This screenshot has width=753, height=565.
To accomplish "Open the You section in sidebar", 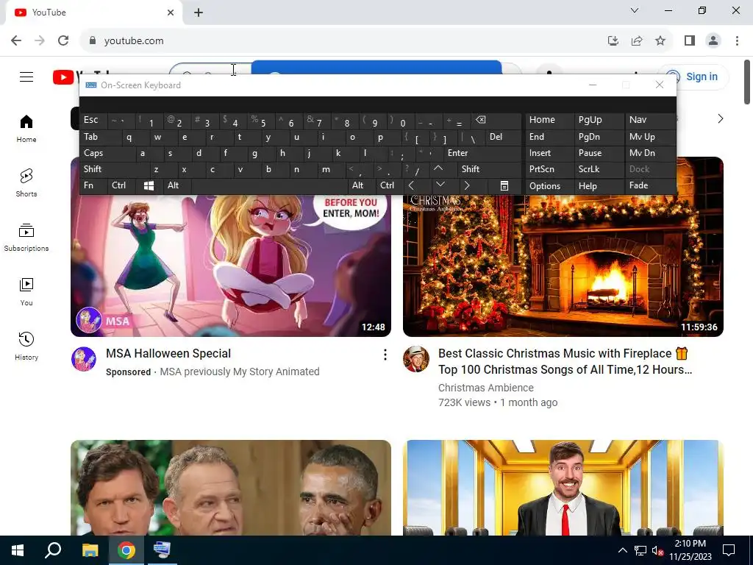I will tap(26, 291).
